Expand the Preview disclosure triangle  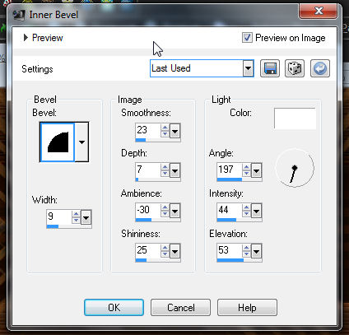(x=26, y=38)
